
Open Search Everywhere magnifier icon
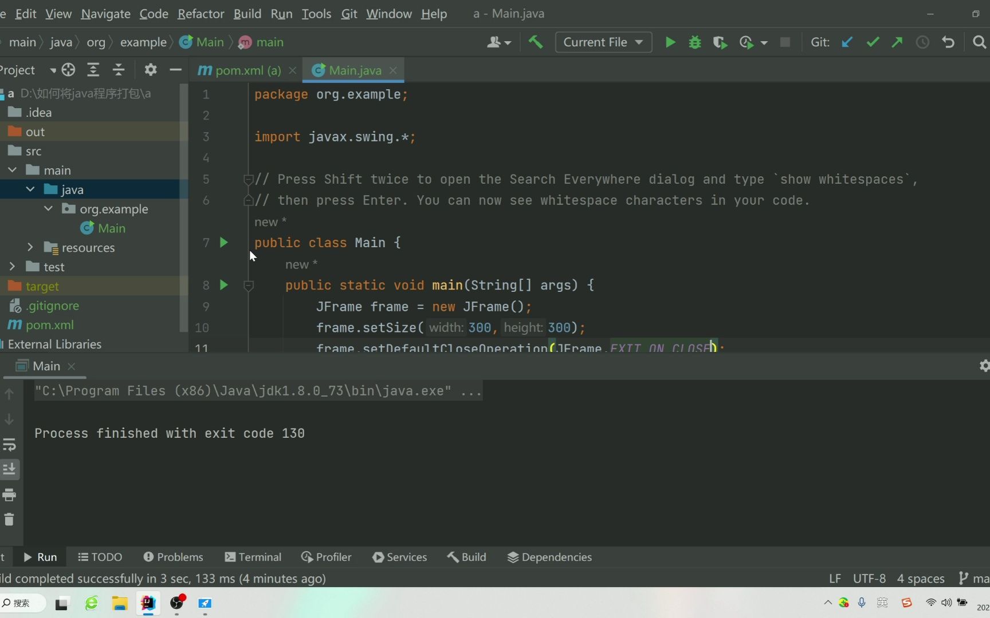(x=979, y=42)
